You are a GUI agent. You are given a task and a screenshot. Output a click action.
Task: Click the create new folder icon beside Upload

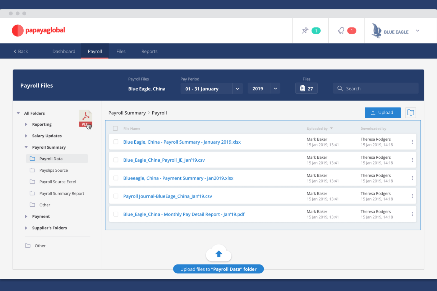[x=410, y=112]
